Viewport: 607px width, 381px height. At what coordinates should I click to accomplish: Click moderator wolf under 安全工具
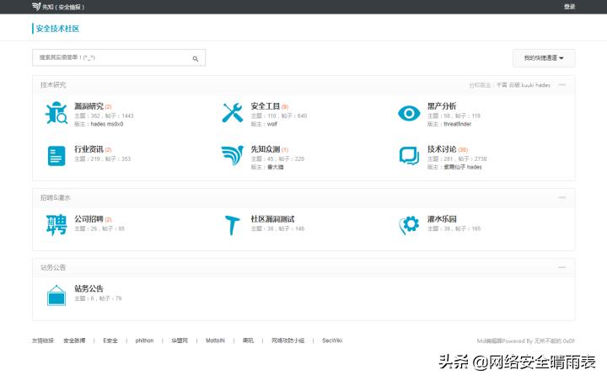pyautogui.click(x=272, y=124)
